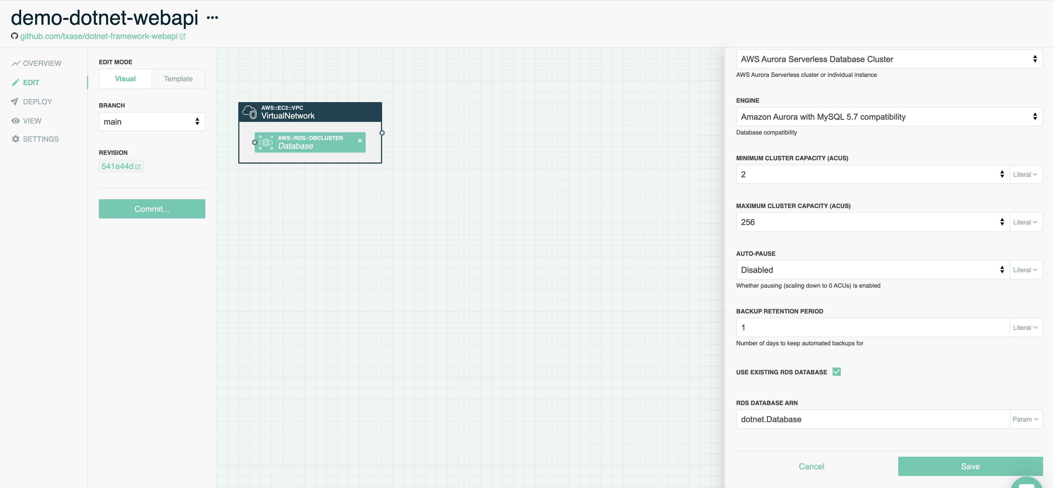Viewport: 1053px width, 488px height.
Task: Open the Branch dropdown showing main
Action: pos(152,122)
